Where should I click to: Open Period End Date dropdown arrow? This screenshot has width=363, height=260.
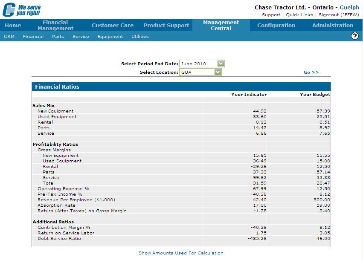pos(221,64)
